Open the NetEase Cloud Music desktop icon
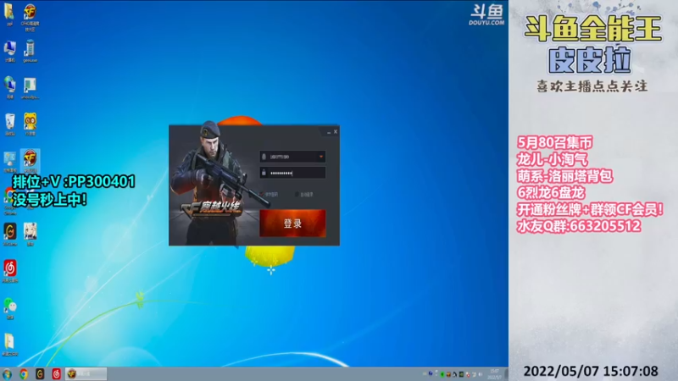The image size is (678, 381). click(x=9, y=271)
